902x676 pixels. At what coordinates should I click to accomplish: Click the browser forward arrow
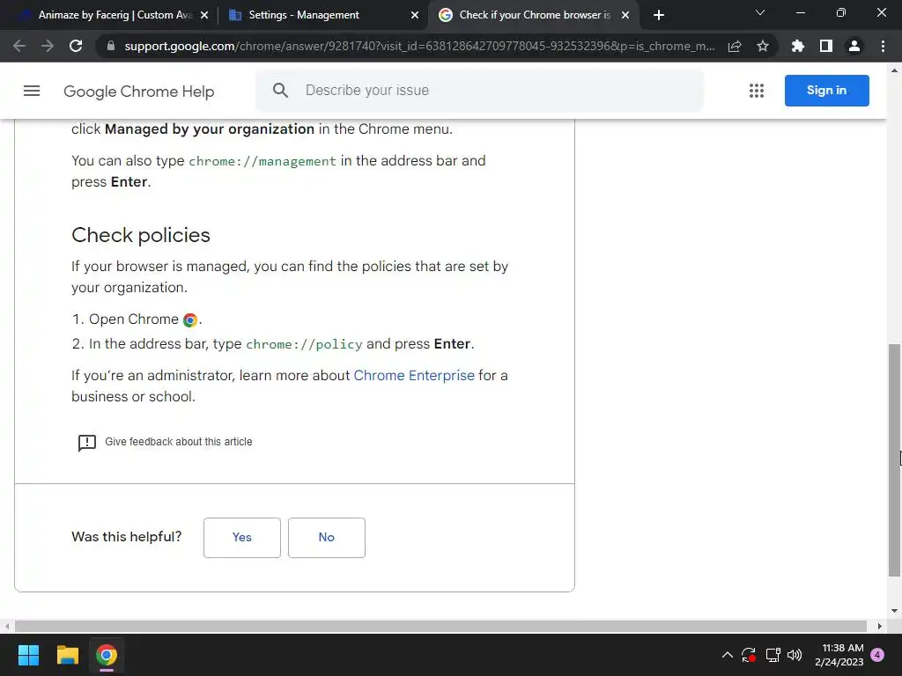[x=48, y=46]
